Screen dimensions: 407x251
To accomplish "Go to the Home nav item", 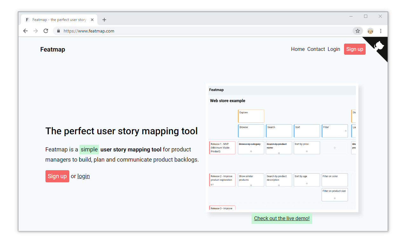I will coord(298,49).
